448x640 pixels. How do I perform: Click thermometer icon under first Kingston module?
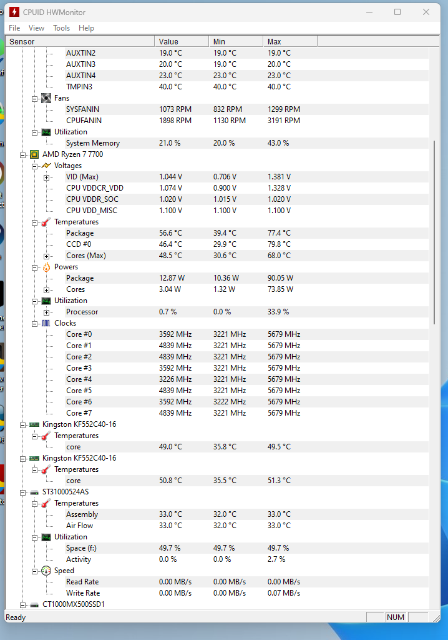(46, 436)
